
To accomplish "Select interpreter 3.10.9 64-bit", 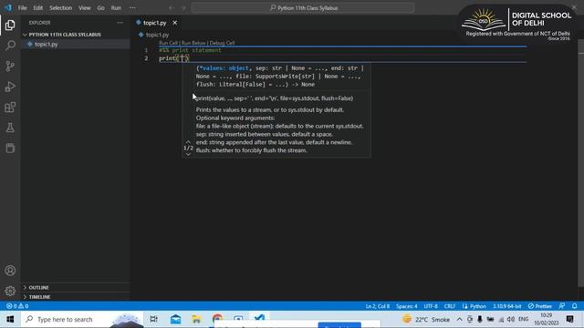I will click(x=507, y=306).
